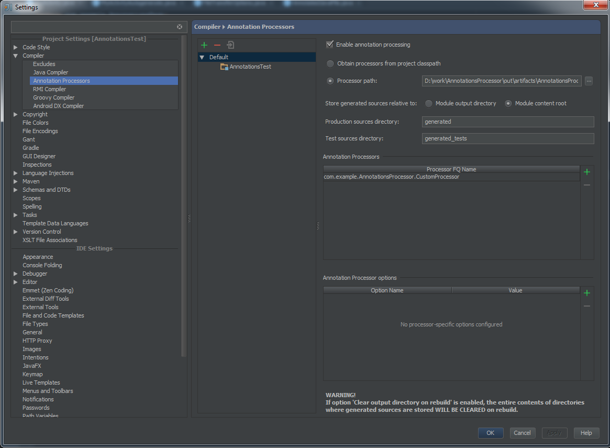Viewport: 610px width, 448px height.
Task: Browse for the processor path with ellipsis button
Action: 589,81
